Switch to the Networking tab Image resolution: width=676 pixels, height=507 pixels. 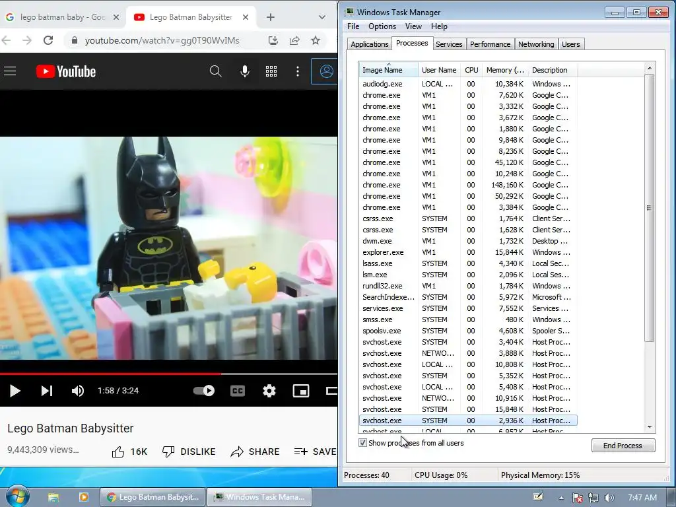tap(536, 44)
